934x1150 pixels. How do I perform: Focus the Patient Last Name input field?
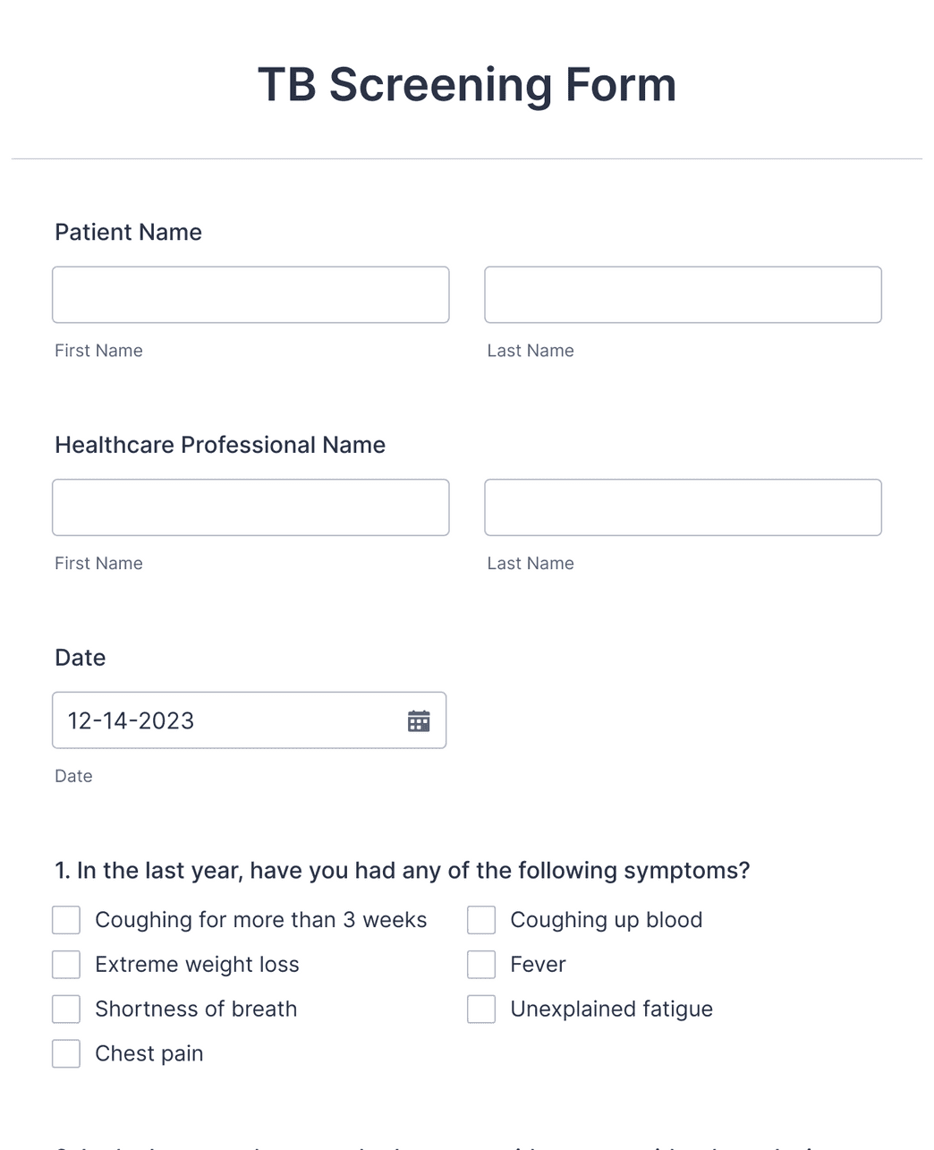coord(683,294)
